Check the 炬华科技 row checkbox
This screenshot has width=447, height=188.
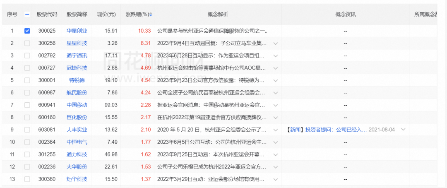coord(27,179)
